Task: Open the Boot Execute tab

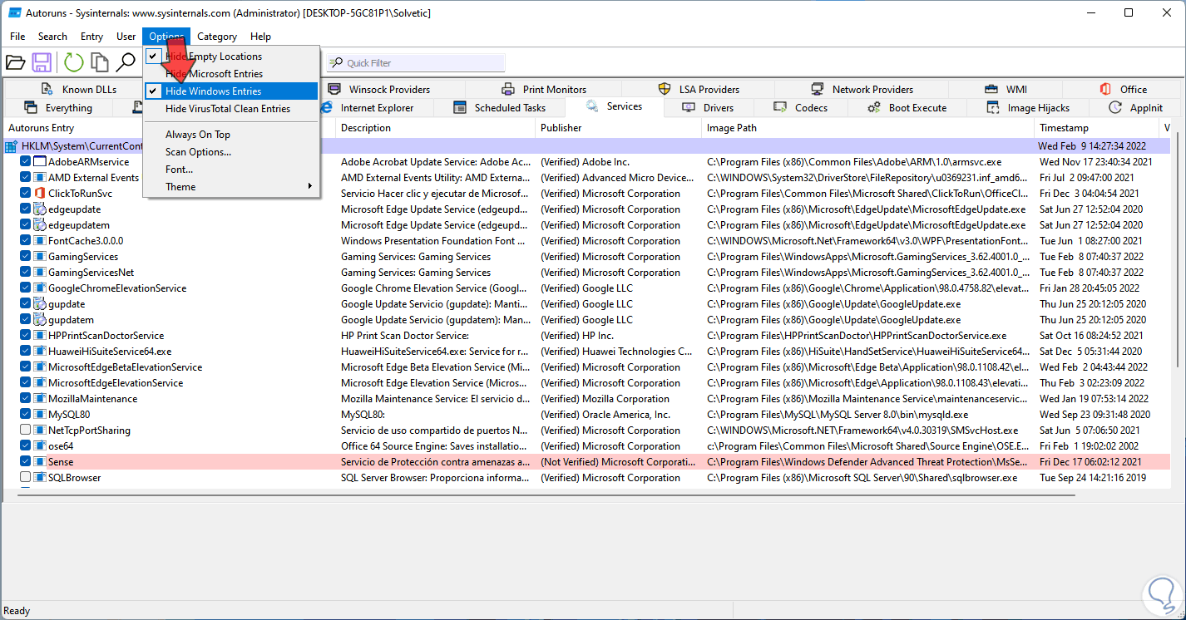Action: click(x=907, y=108)
